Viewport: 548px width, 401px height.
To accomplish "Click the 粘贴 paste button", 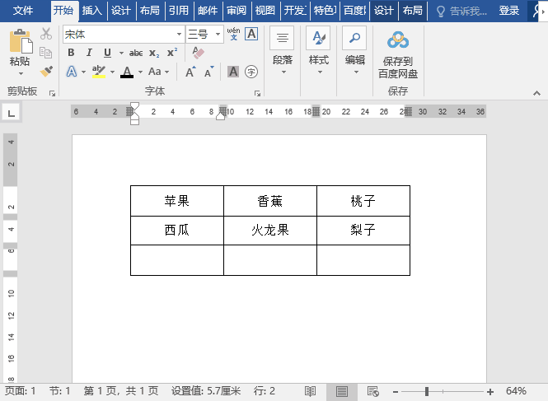I will pos(20,48).
